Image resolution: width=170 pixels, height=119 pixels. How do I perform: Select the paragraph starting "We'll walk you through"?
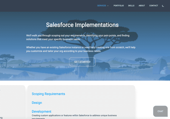78,37
